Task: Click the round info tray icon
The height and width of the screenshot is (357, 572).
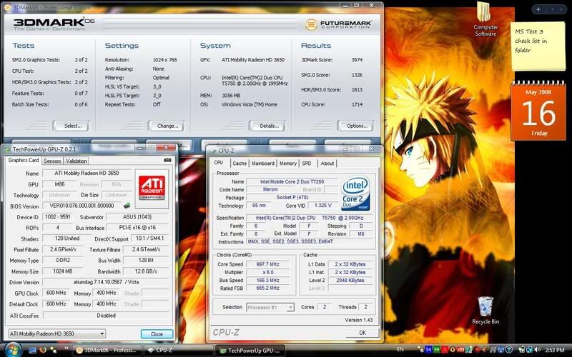Action: [453, 350]
